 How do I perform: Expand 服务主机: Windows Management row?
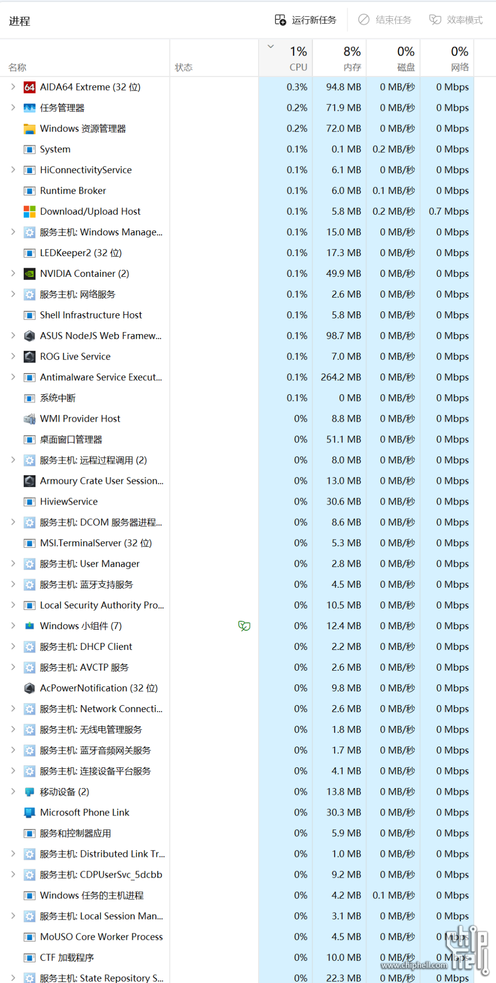point(13,232)
